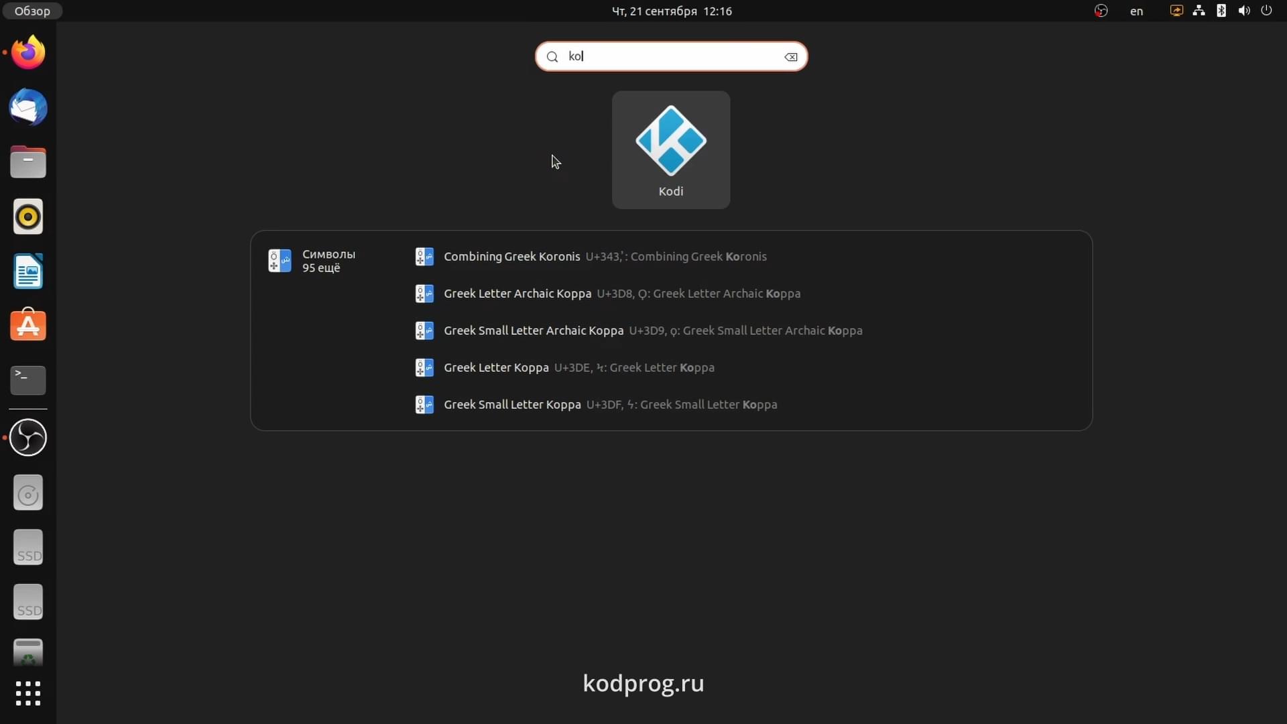Open Ubuntu Software store icon

pyautogui.click(x=28, y=326)
